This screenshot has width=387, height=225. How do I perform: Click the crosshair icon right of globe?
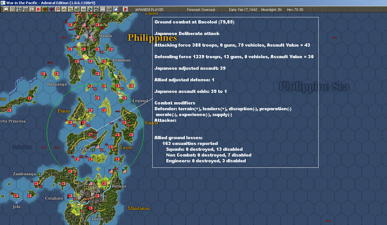point(96,10)
